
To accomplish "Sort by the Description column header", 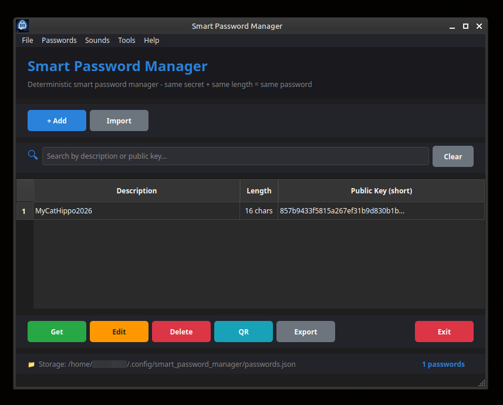I will [x=137, y=191].
